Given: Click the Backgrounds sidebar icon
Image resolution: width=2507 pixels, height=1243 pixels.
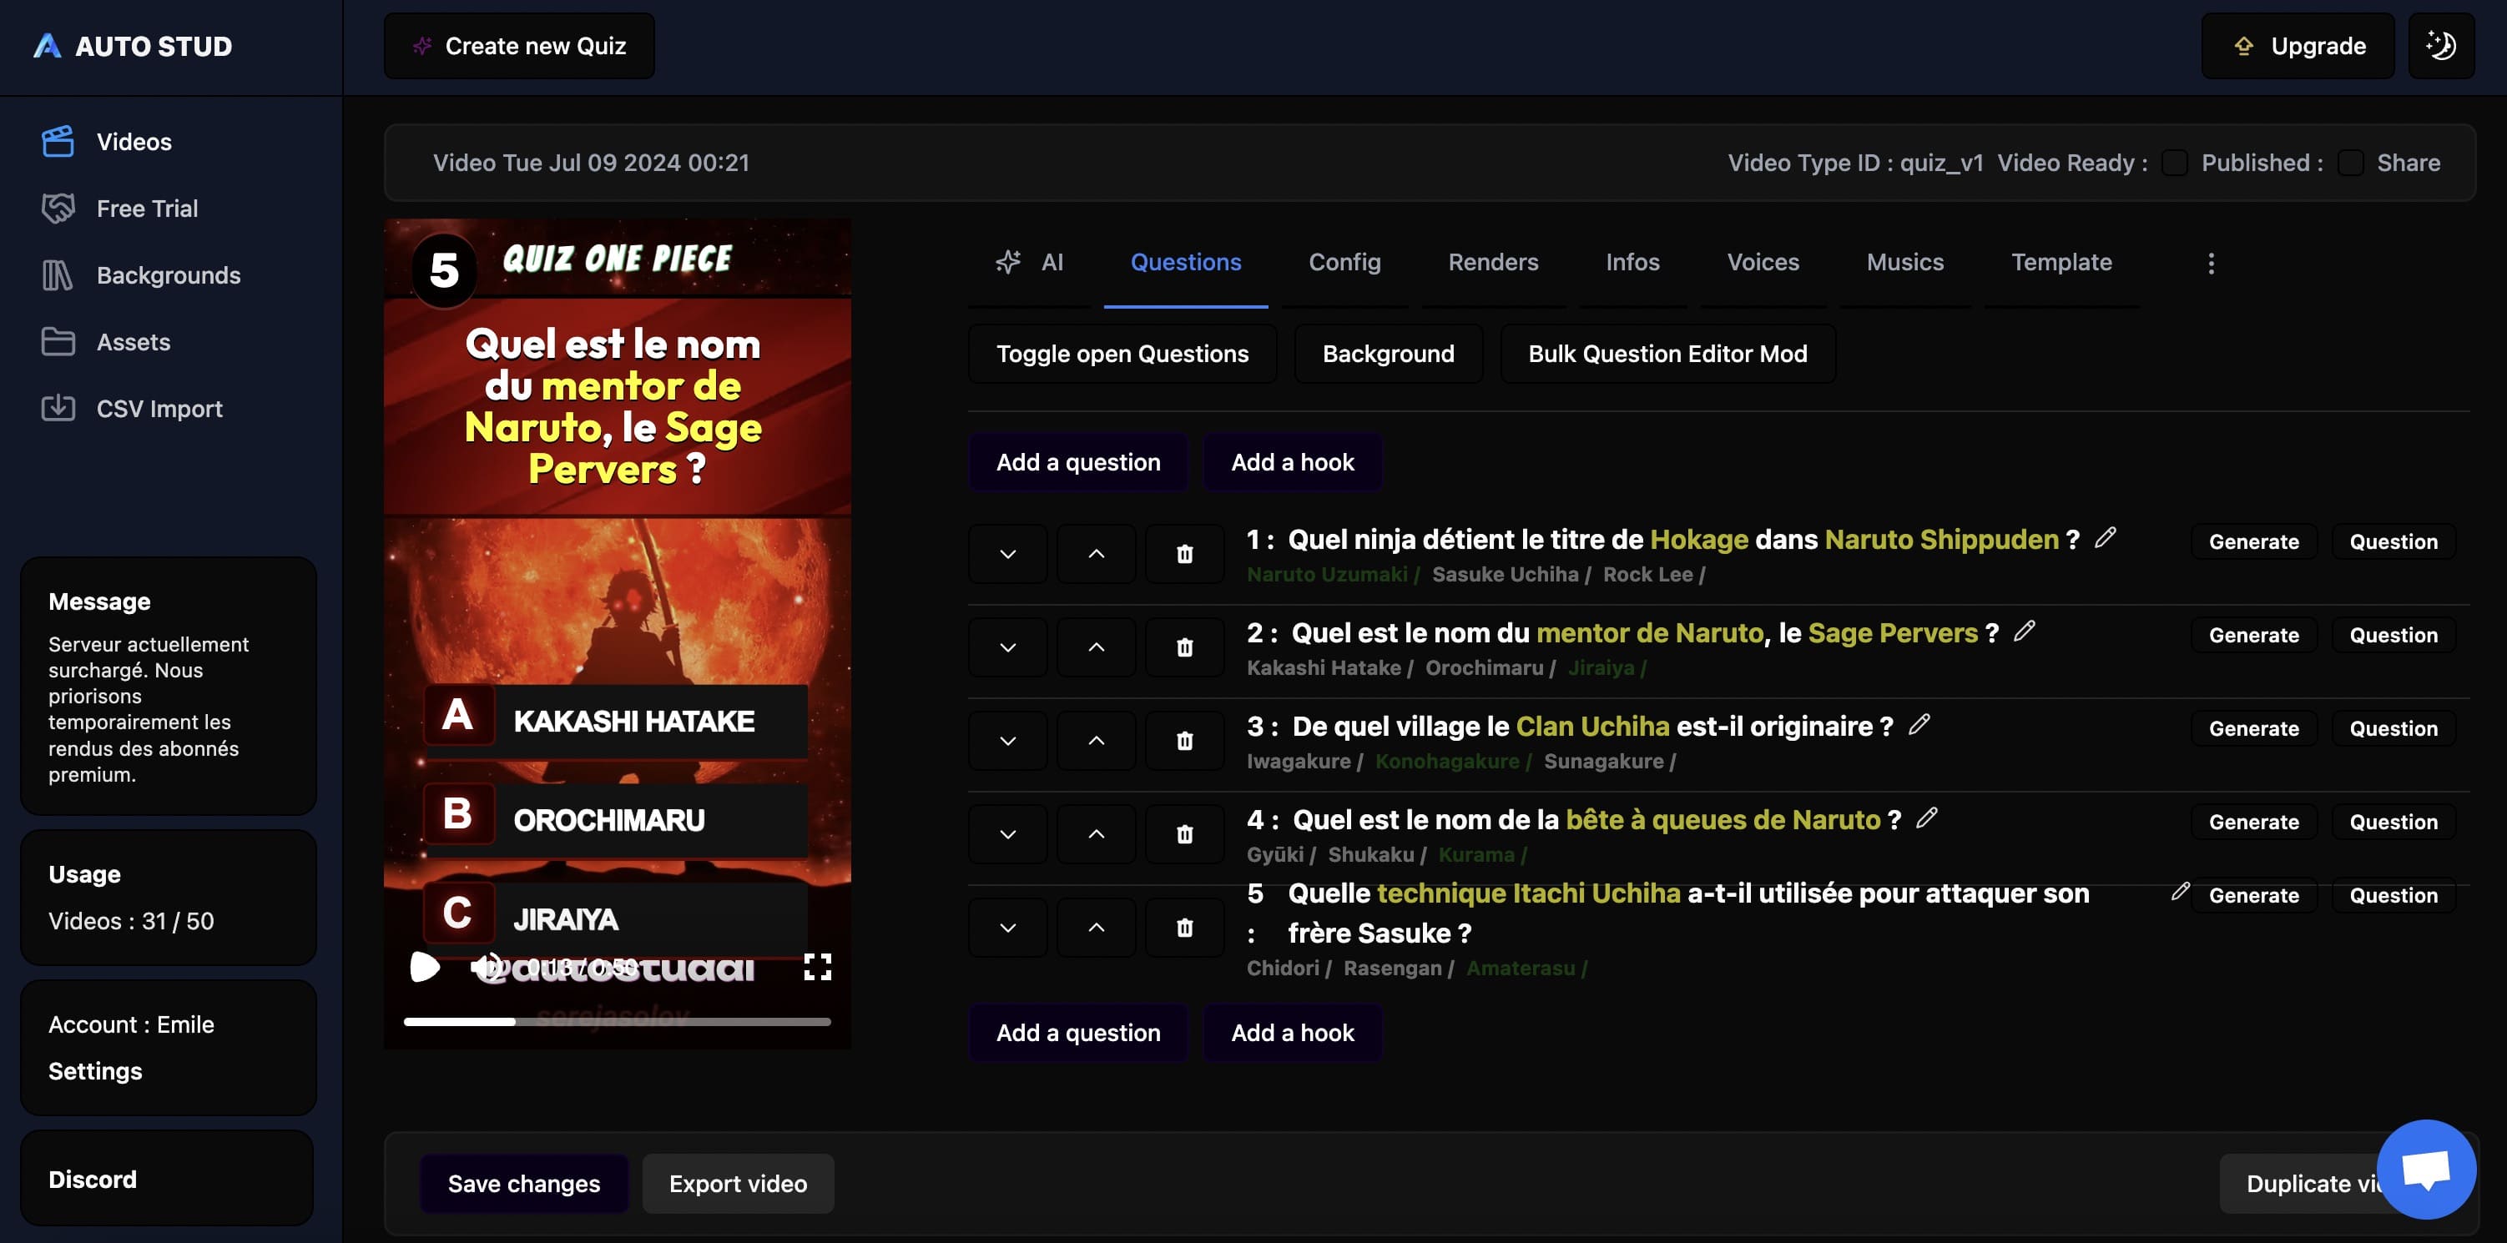Looking at the screenshot, I should point(56,274).
